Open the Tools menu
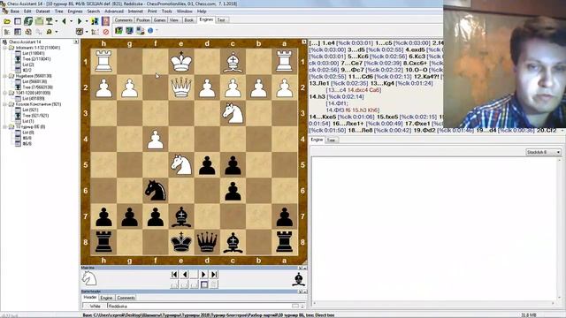Screen dimensions: 566x318 coord(167,11)
